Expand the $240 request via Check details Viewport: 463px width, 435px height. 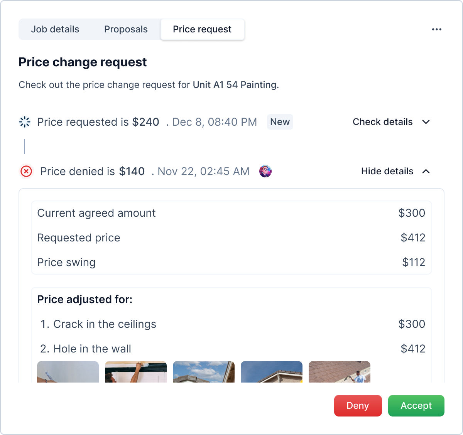382,122
